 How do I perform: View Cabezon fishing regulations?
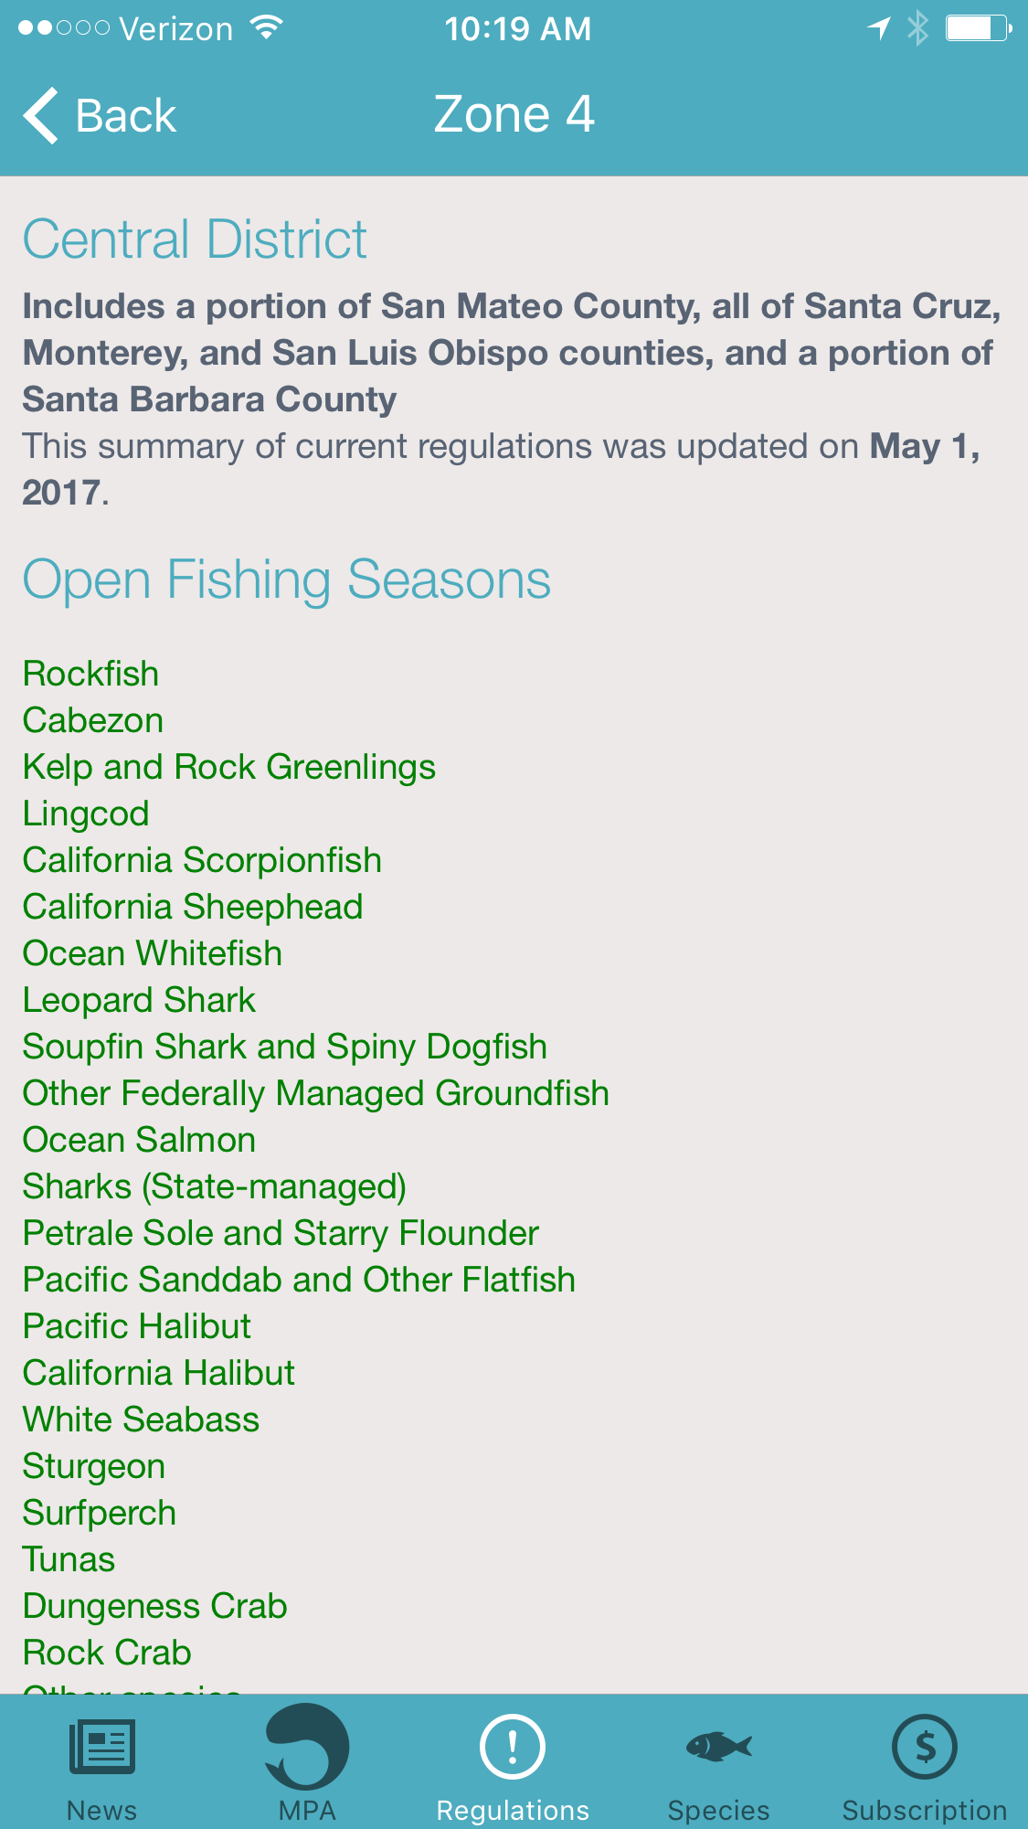point(93,720)
